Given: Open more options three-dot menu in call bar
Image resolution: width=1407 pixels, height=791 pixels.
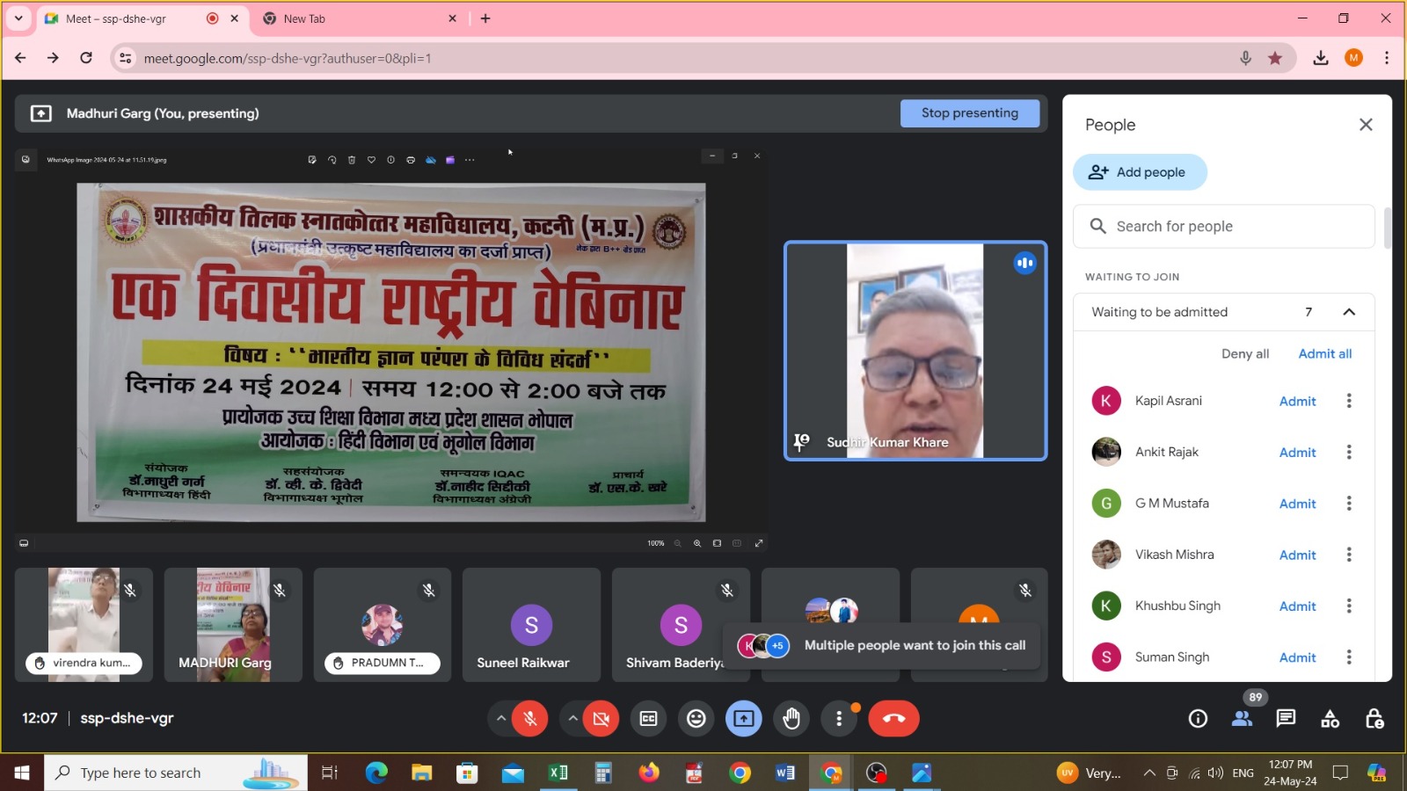Looking at the screenshot, I should [839, 719].
